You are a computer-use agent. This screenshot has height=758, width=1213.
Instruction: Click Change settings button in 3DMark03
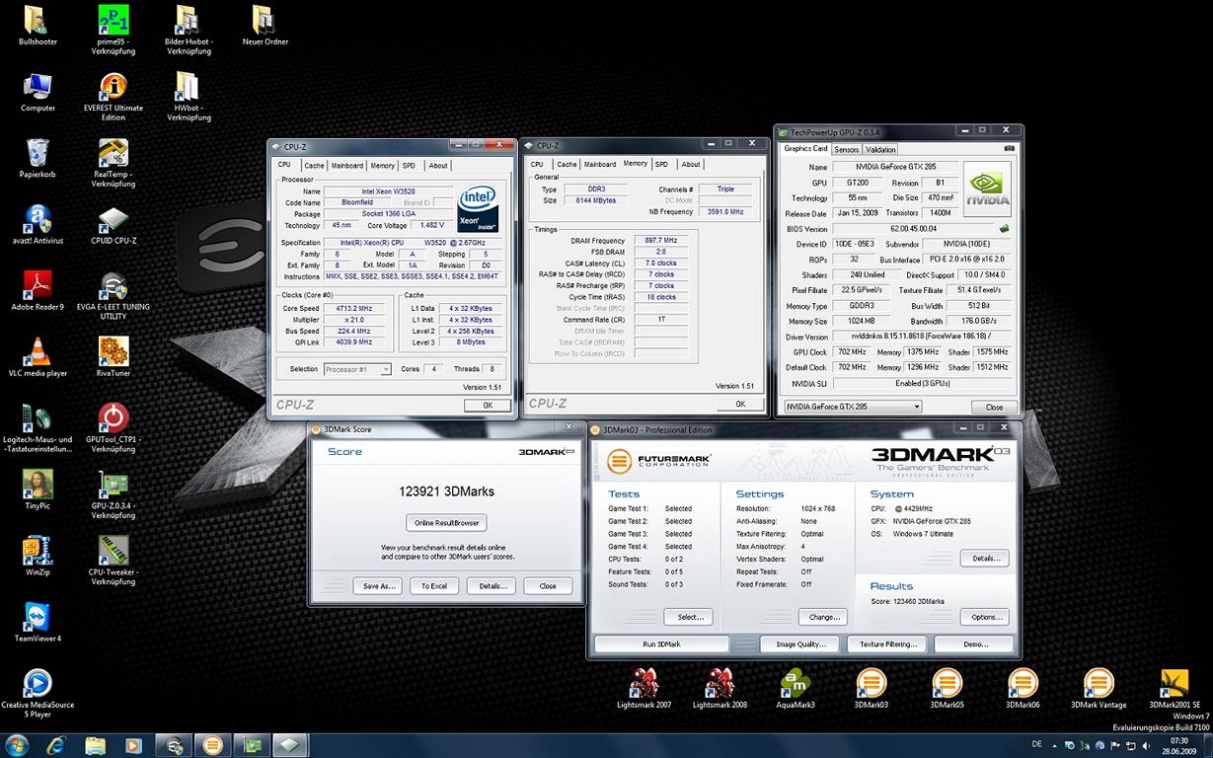(x=823, y=617)
